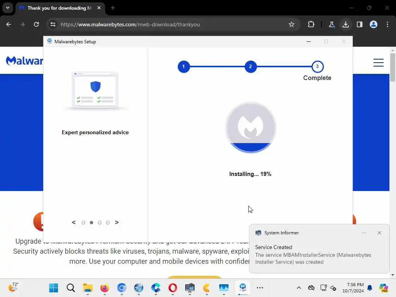Go to the previous slide in the setup carousel
This screenshot has height=297, width=396.
coord(73,222)
